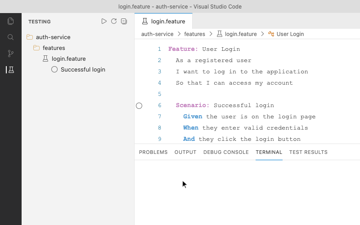Click the User Login symbol icon in breadcrumb
This screenshot has width=360, height=225.
point(271,34)
